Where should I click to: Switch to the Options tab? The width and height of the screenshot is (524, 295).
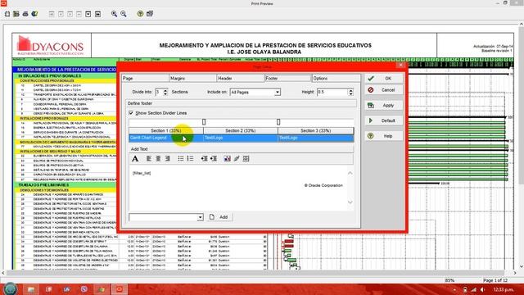(336, 79)
